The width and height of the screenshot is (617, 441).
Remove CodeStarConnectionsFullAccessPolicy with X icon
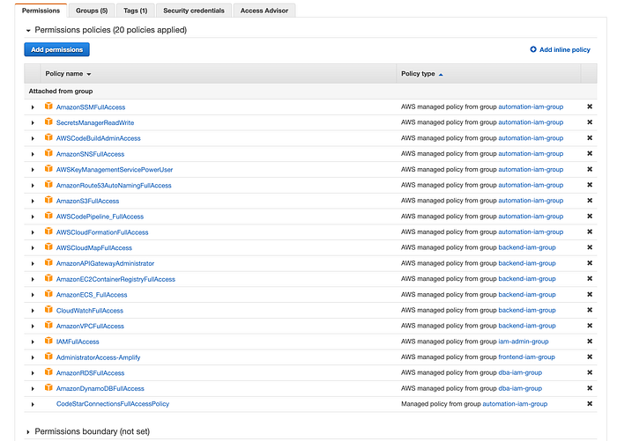click(590, 404)
